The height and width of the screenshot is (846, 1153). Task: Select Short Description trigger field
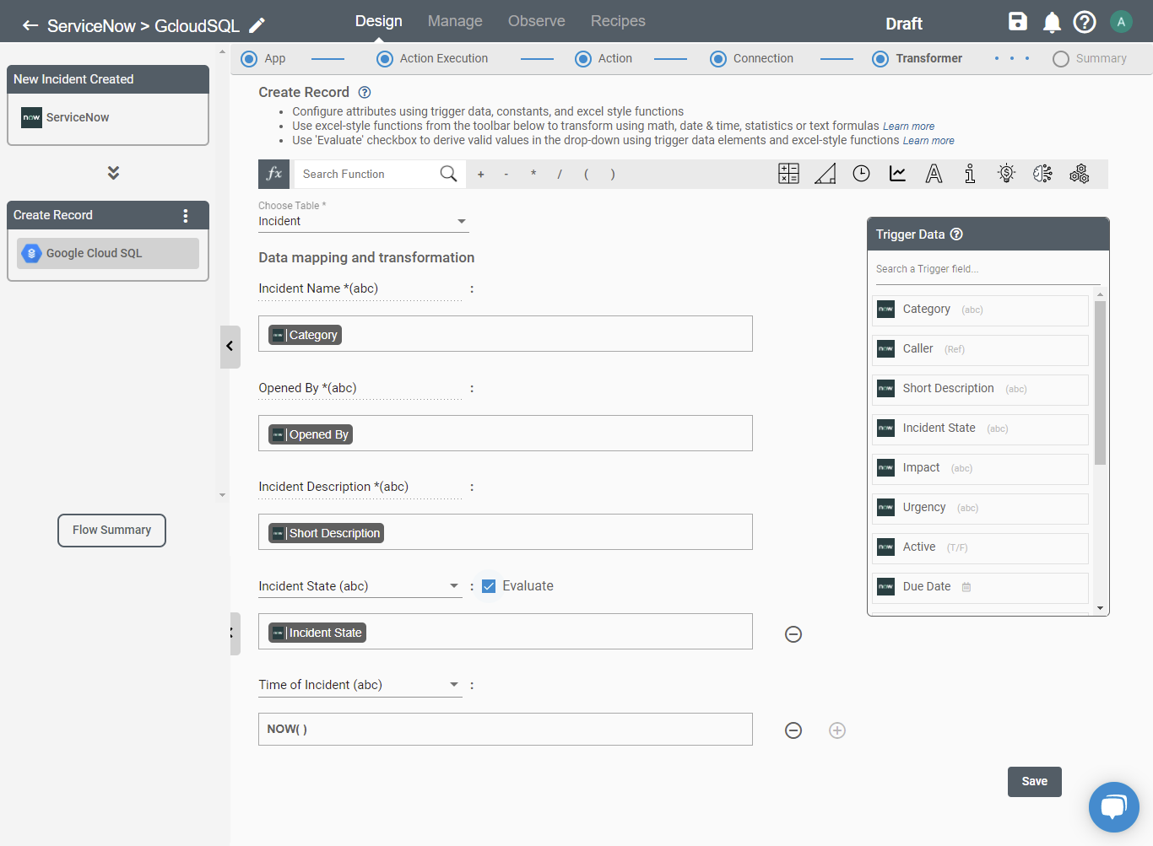coord(980,389)
